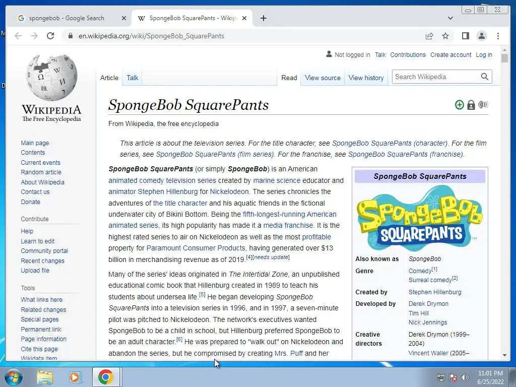Viewport: 516px width, 387px height.
Task: Click the Donate sidebar link
Action: (31, 202)
